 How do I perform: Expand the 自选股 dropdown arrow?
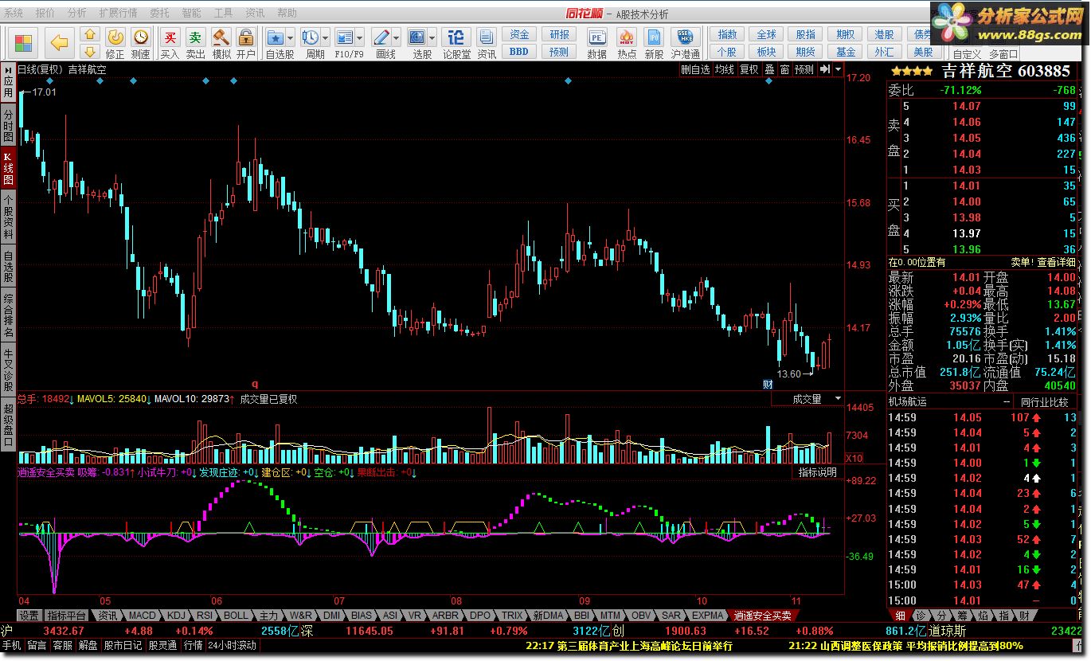pyautogui.click(x=291, y=37)
